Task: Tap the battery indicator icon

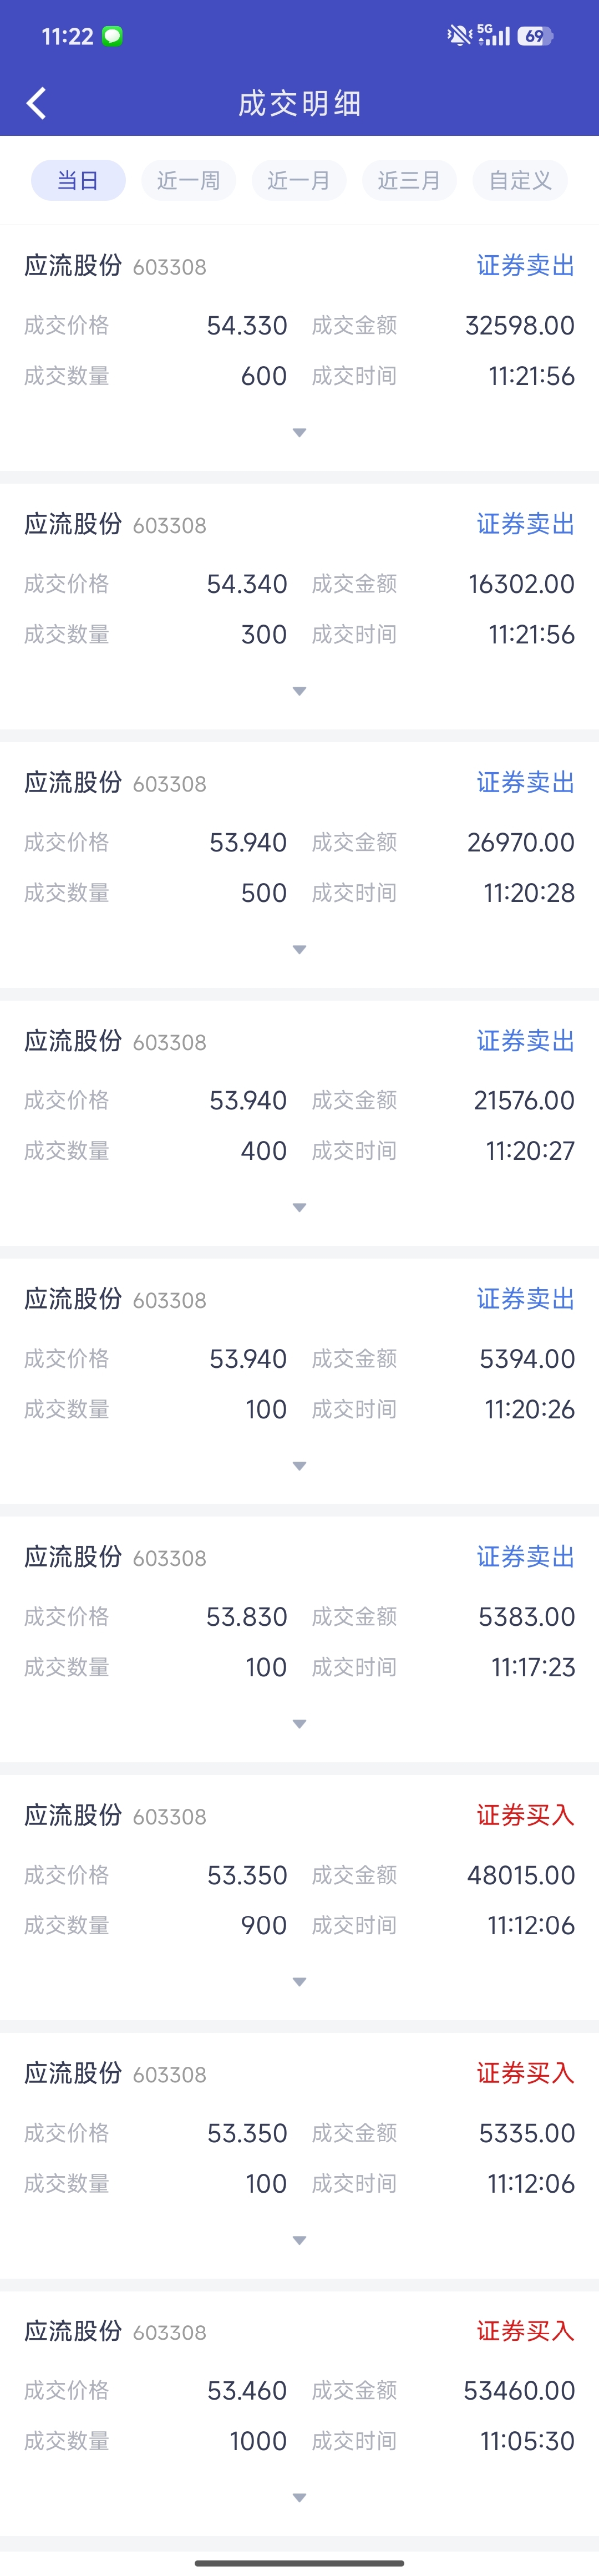Action: (535, 36)
